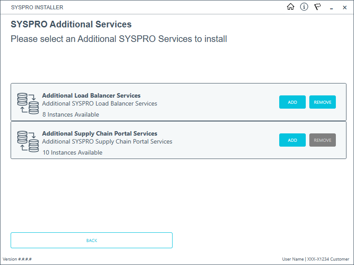Add an Additional Supply Chain Portal Service

click(x=292, y=140)
